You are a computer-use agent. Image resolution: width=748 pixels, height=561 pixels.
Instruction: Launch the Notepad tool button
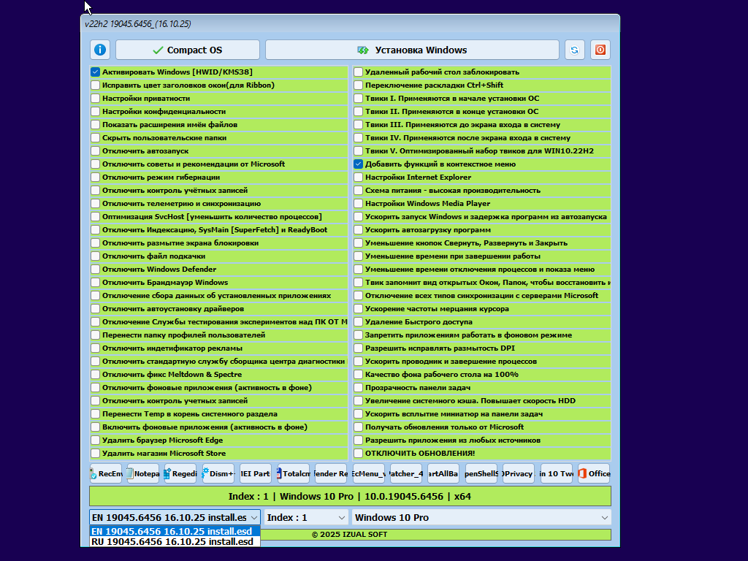[143, 473]
